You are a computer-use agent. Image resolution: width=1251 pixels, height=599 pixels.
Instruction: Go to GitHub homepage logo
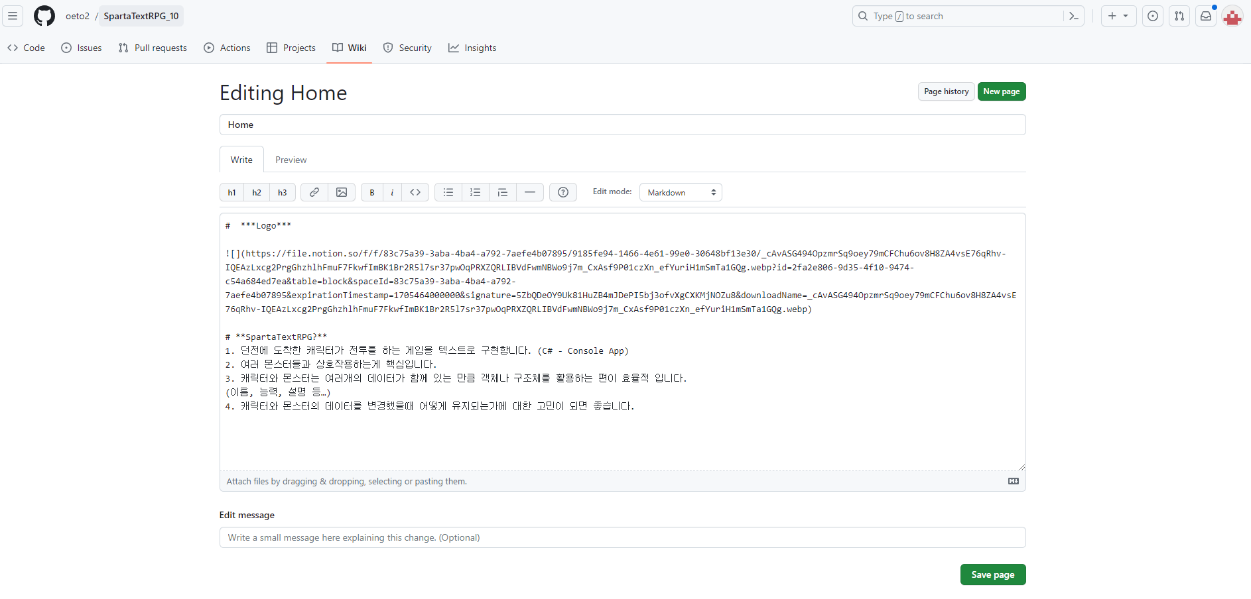44,16
